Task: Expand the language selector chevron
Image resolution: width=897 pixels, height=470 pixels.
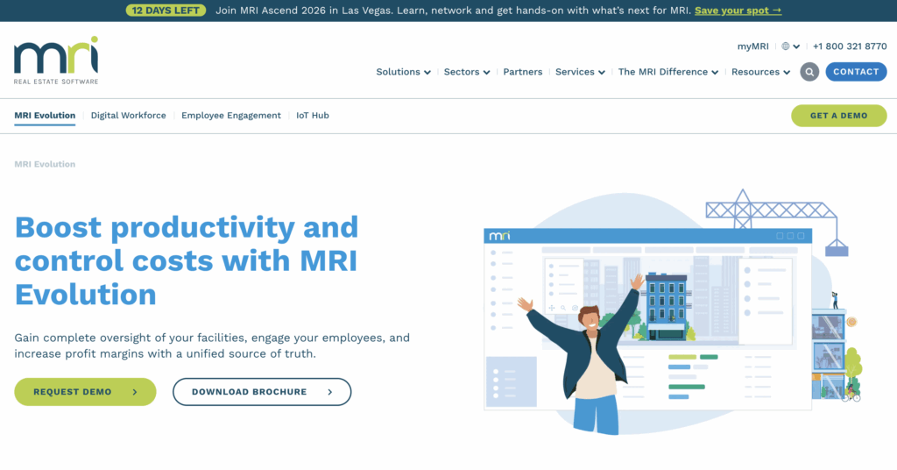Action: (x=796, y=47)
